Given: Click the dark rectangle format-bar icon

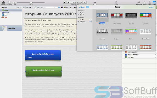Looking at the screenshot, I should pyautogui.click(x=27, y=8).
